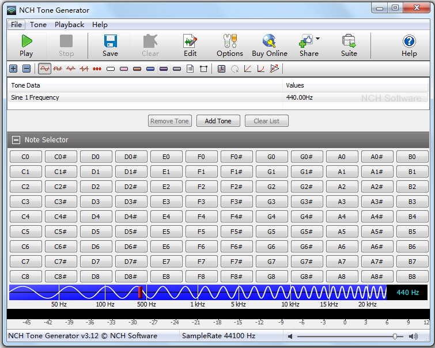Select the Sine 1 Frequency row
Screen dimensions: 435x348
click(144, 98)
